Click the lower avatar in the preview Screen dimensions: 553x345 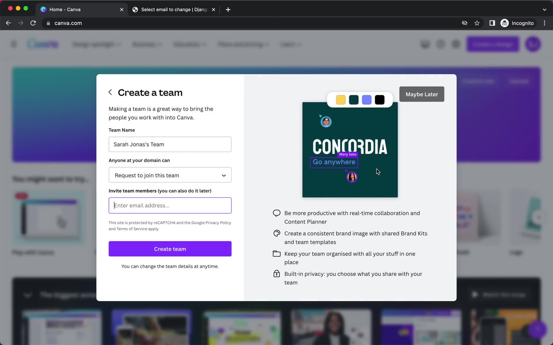click(x=352, y=177)
